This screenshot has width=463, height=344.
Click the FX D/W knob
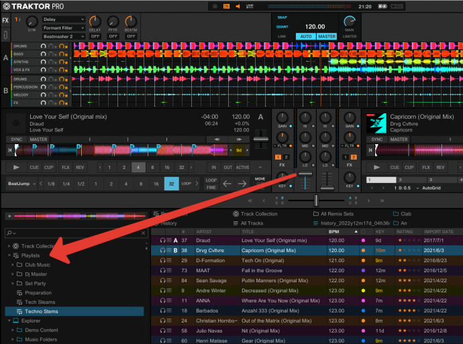pos(32,21)
